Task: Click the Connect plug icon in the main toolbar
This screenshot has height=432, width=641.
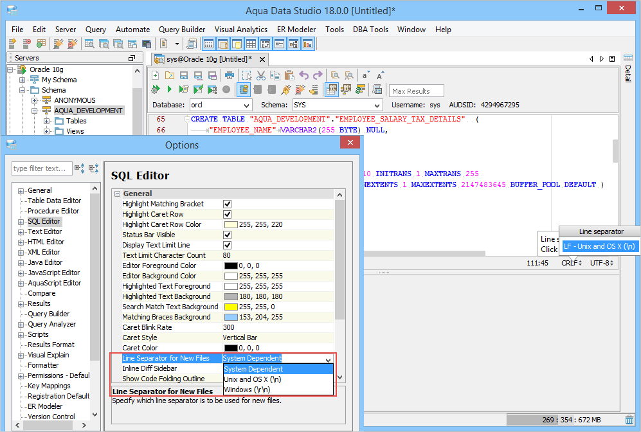Action: tap(59, 43)
